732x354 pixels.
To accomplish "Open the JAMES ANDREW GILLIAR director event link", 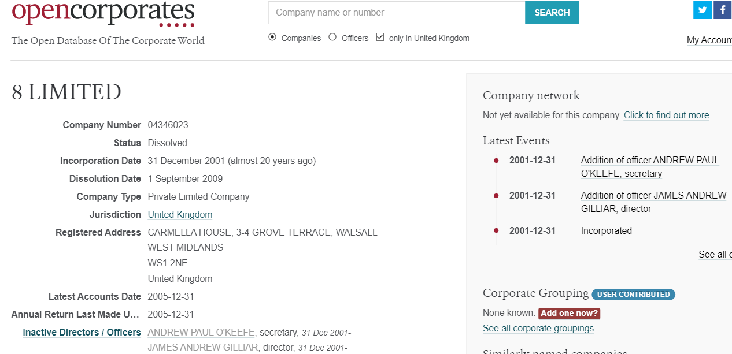I will (653, 202).
